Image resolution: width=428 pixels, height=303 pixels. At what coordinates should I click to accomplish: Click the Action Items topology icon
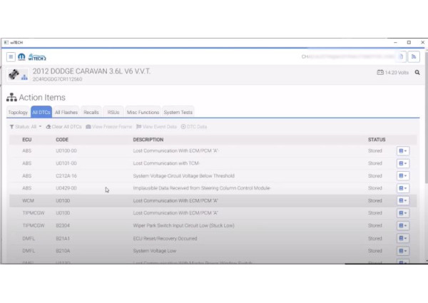coord(11,98)
